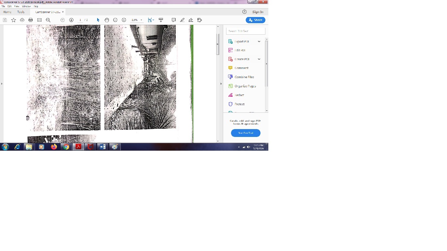Open the View menu
Viewport: 447px width, 251px height.
(17, 6)
